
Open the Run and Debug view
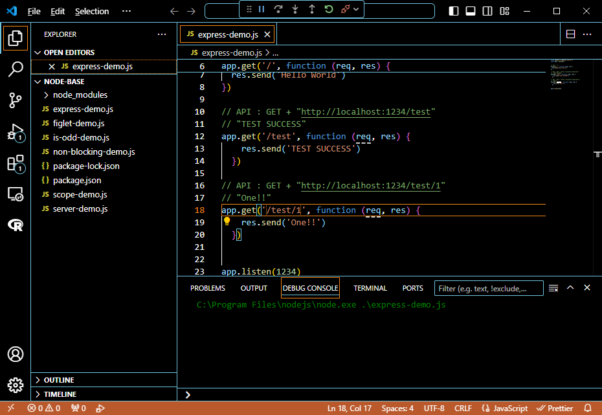click(16, 133)
